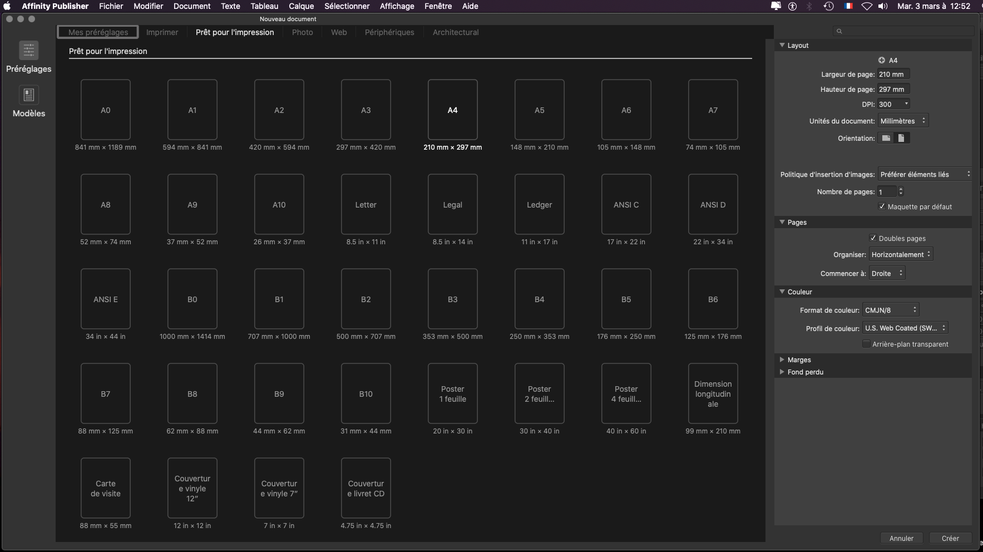Select the A5 preset thumbnail
The width and height of the screenshot is (983, 552).
(540, 110)
